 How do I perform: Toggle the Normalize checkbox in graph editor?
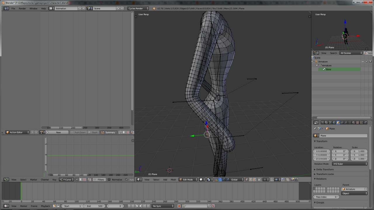(x=109, y=179)
